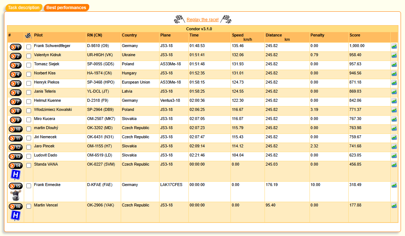
Task: Open flight chart icon for Martin Vencel
Action: tap(394, 205)
